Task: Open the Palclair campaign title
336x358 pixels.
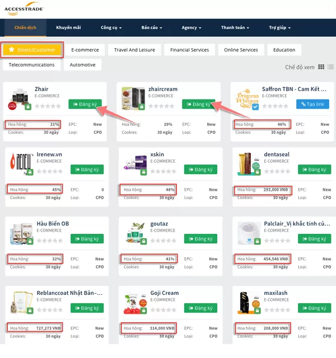Action: [x=297, y=224]
